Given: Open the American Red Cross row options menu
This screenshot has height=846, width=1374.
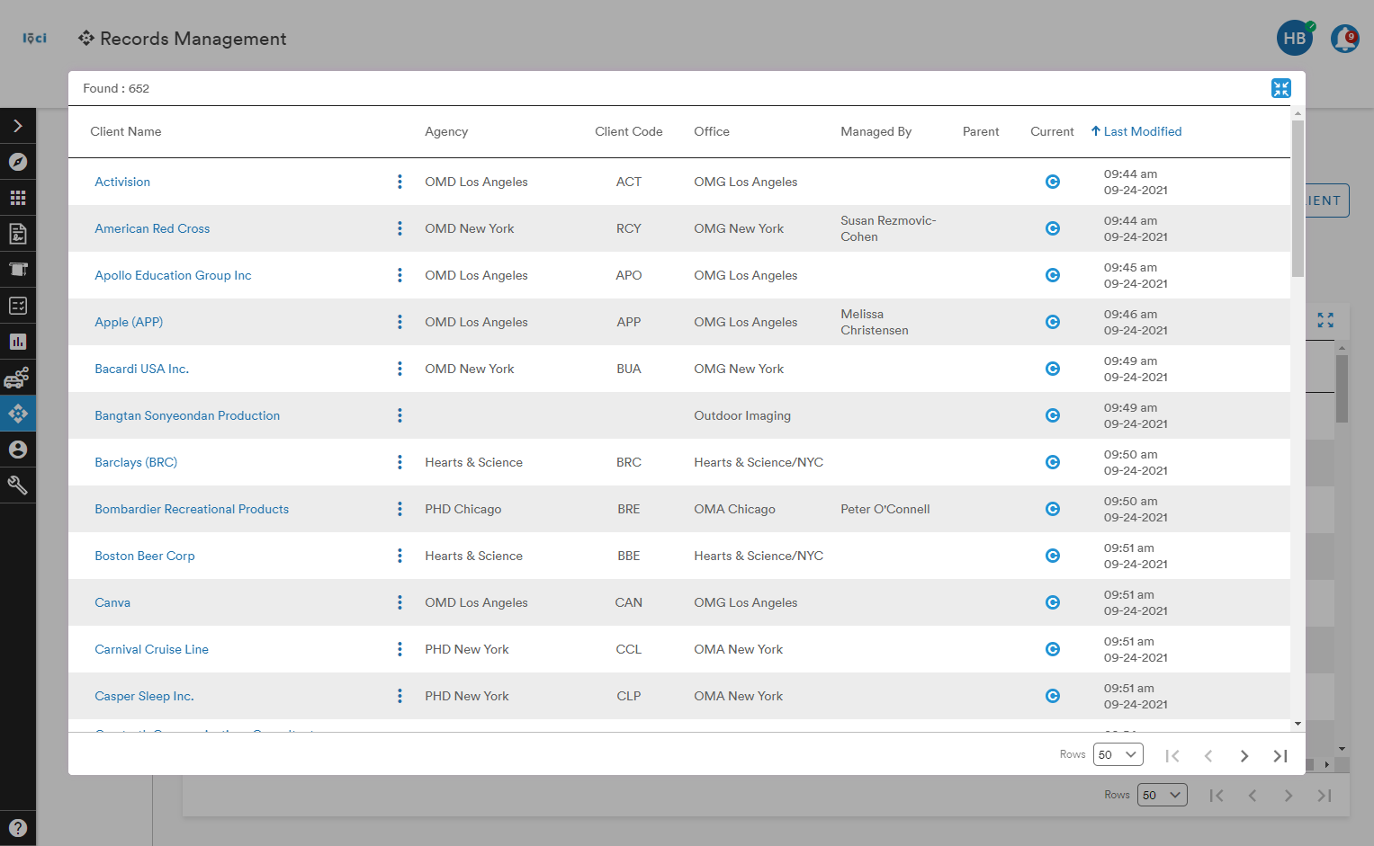Looking at the screenshot, I should tap(400, 228).
